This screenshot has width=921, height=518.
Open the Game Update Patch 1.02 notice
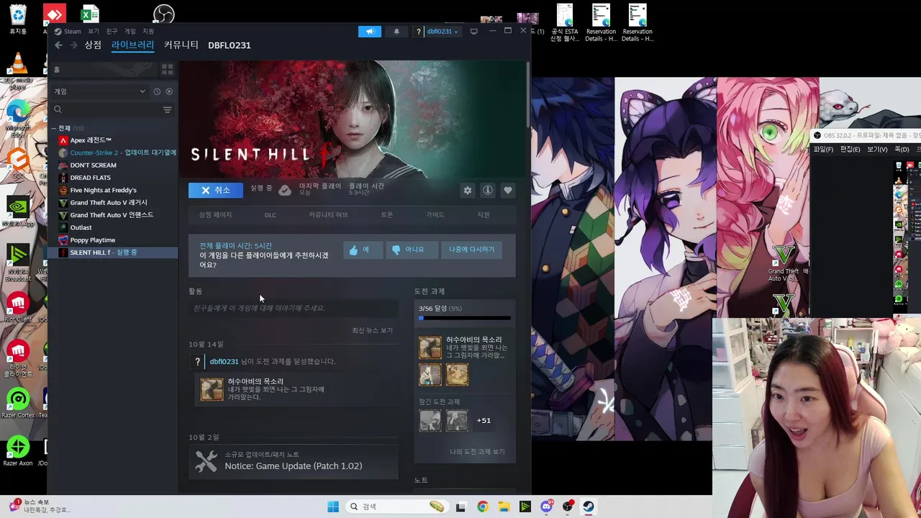pyautogui.click(x=294, y=461)
